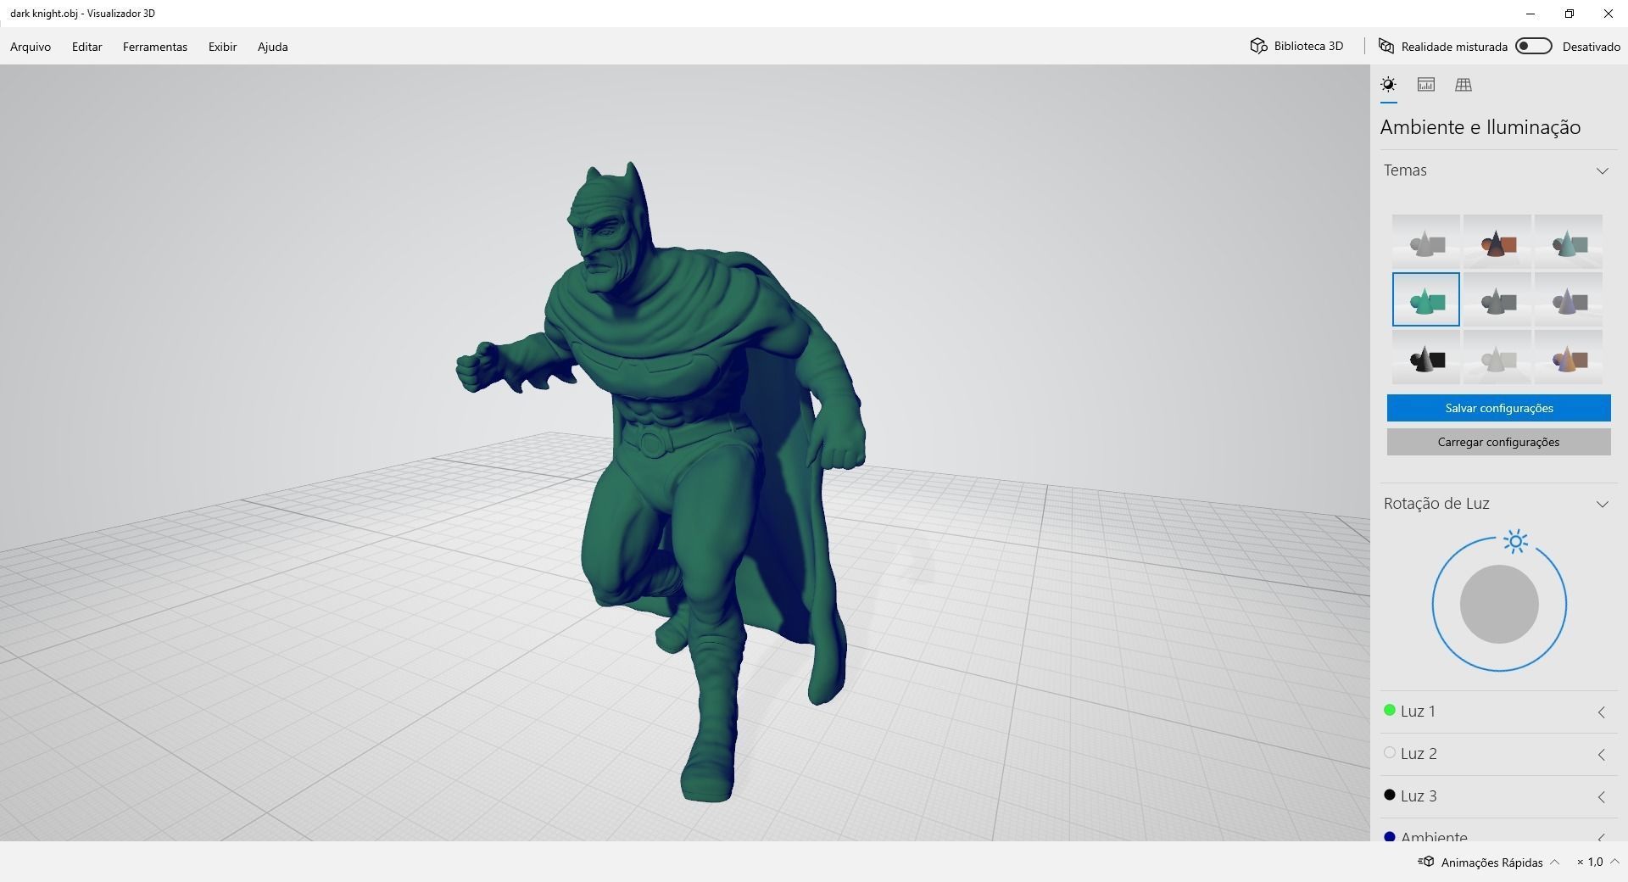Select the purple-gray theme thumbnail
Viewport: 1628px width, 882px height.
pos(1569,299)
